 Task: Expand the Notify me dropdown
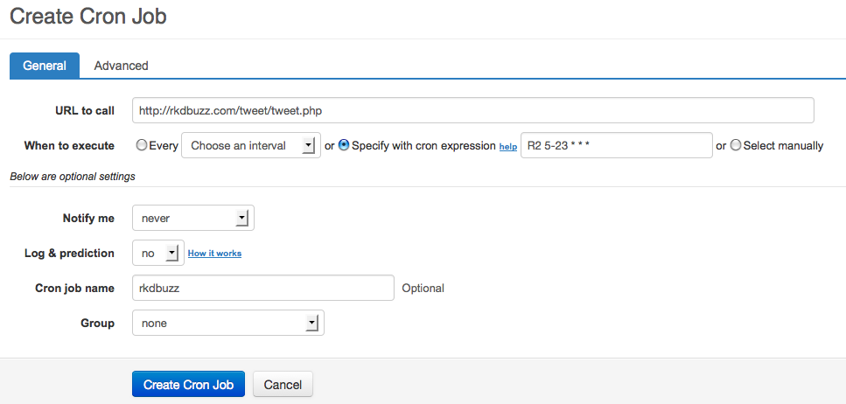tap(192, 218)
